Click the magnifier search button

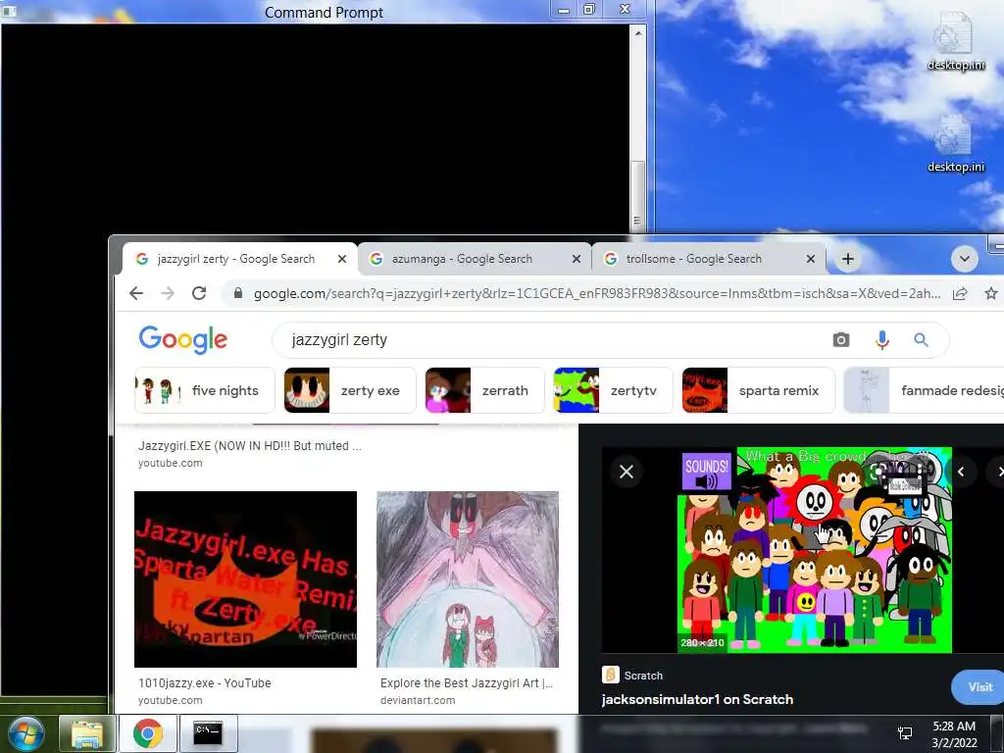[x=921, y=340]
